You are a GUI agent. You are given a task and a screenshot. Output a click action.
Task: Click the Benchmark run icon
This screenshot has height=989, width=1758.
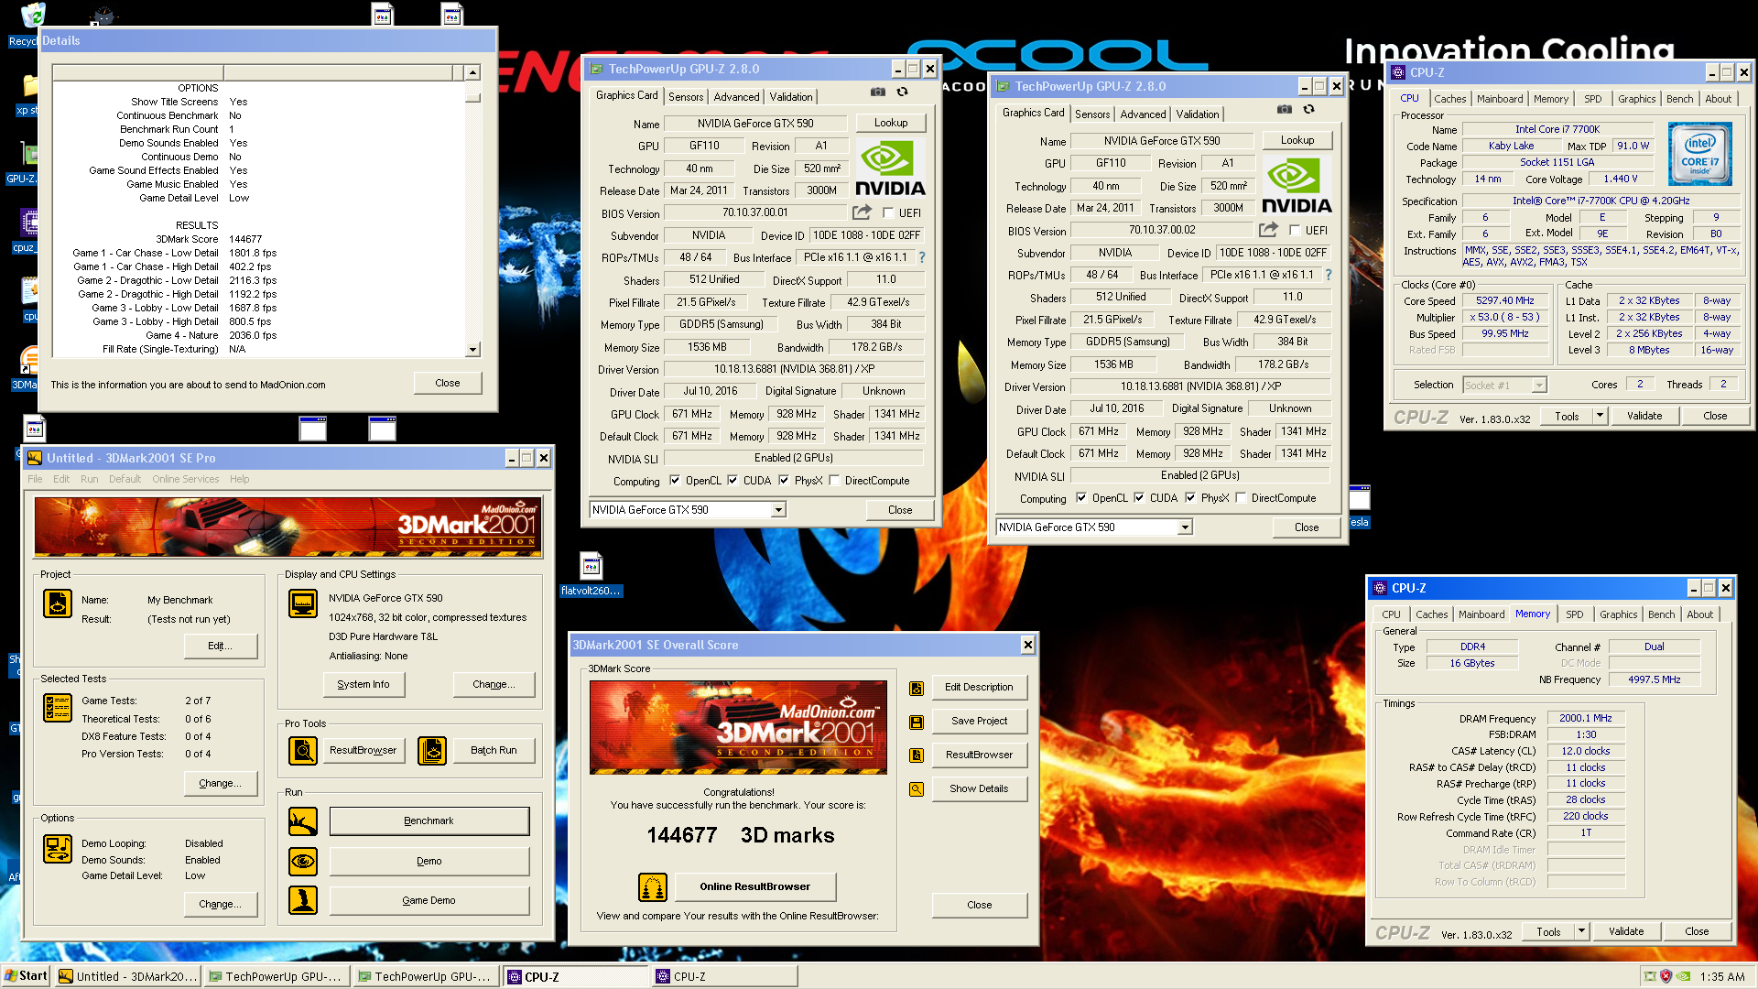(x=303, y=821)
